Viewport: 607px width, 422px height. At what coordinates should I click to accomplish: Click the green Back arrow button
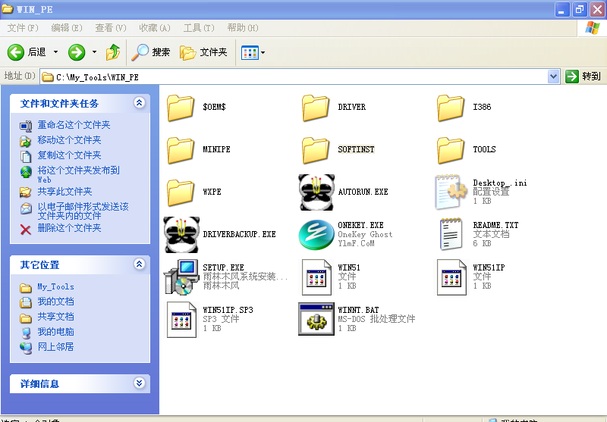pyautogui.click(x=16, y=52)
